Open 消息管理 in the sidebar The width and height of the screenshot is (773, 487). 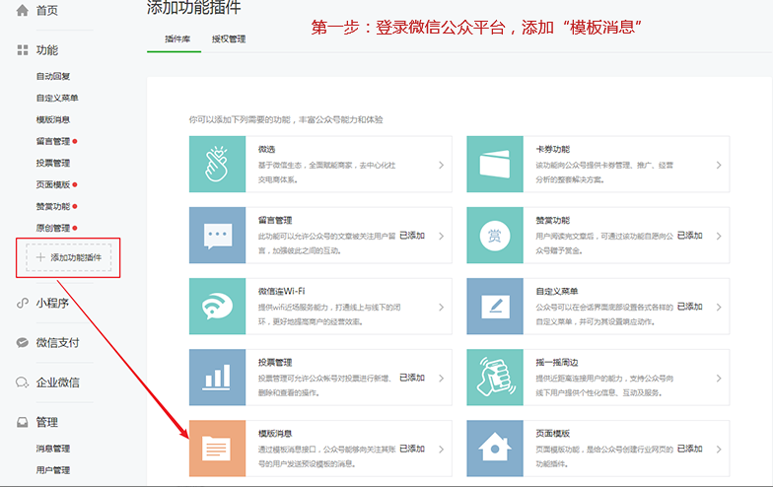pos(53,449)
